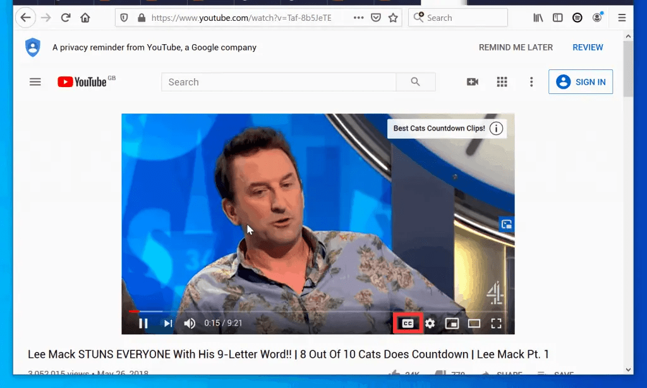Open the player Settings gear
This screenshot has width=647, height=388.
click(x=430, y=322)
